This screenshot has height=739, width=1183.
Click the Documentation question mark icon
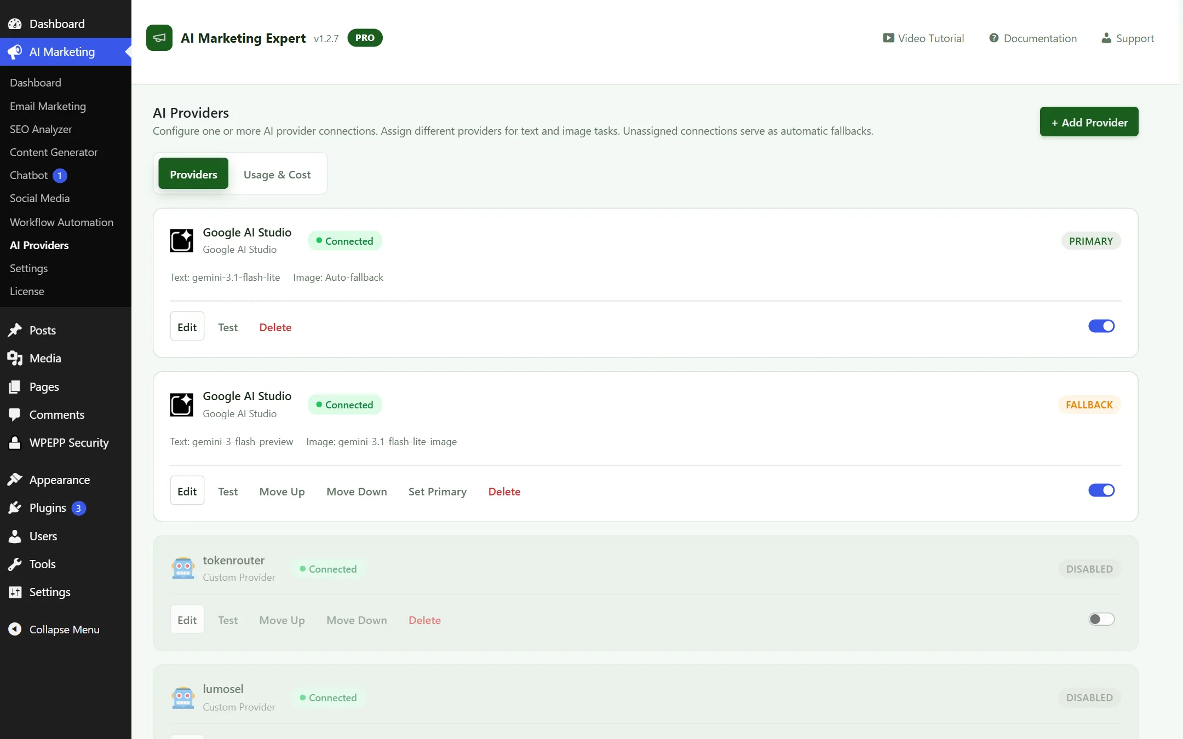pyautogui.click(x=994, y=38)
